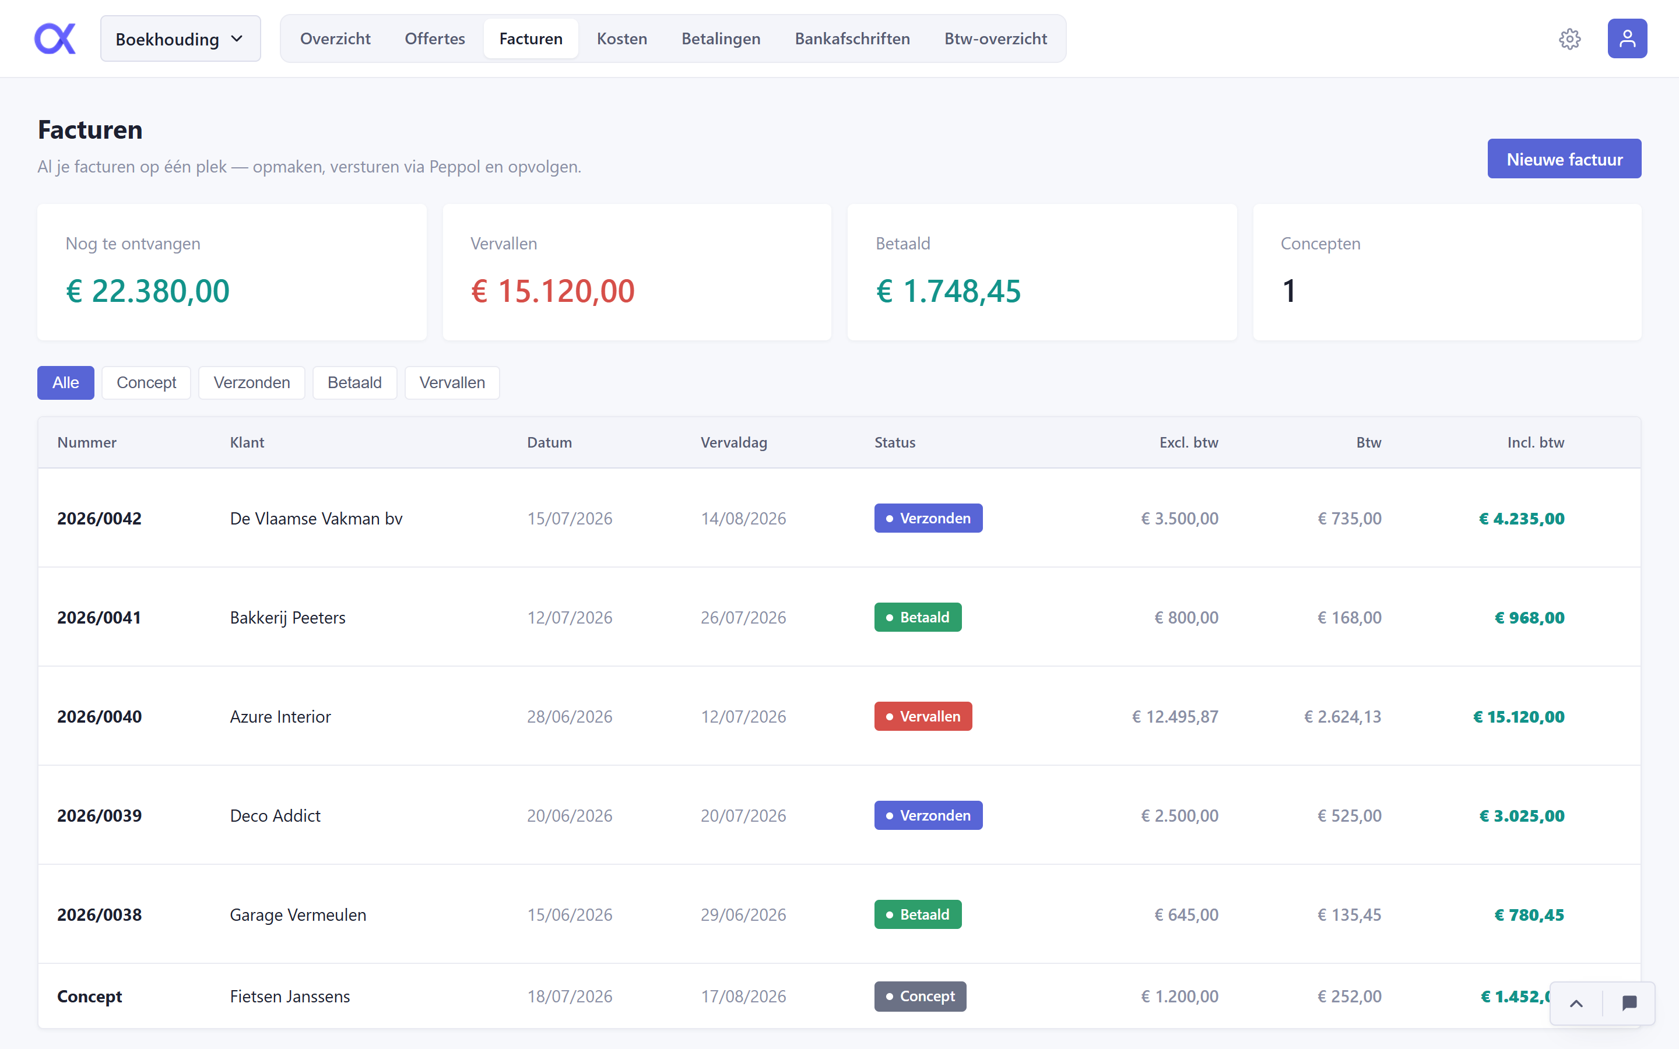Click the app logo in header
The height and width of the screenshot is (1049, 1679).
click(55, 39)
